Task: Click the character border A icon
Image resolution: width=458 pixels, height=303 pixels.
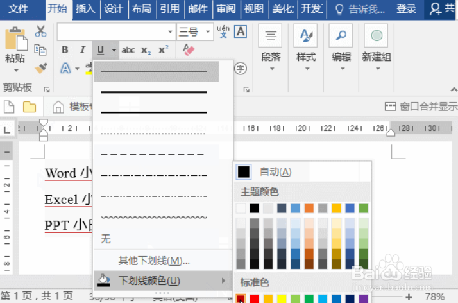Action: point(241,31)
